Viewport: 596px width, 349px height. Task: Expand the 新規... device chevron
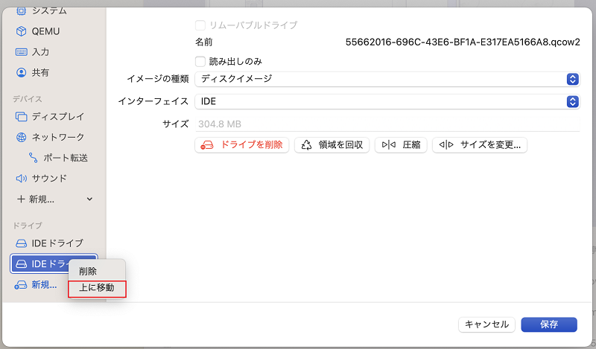[89, 199]
